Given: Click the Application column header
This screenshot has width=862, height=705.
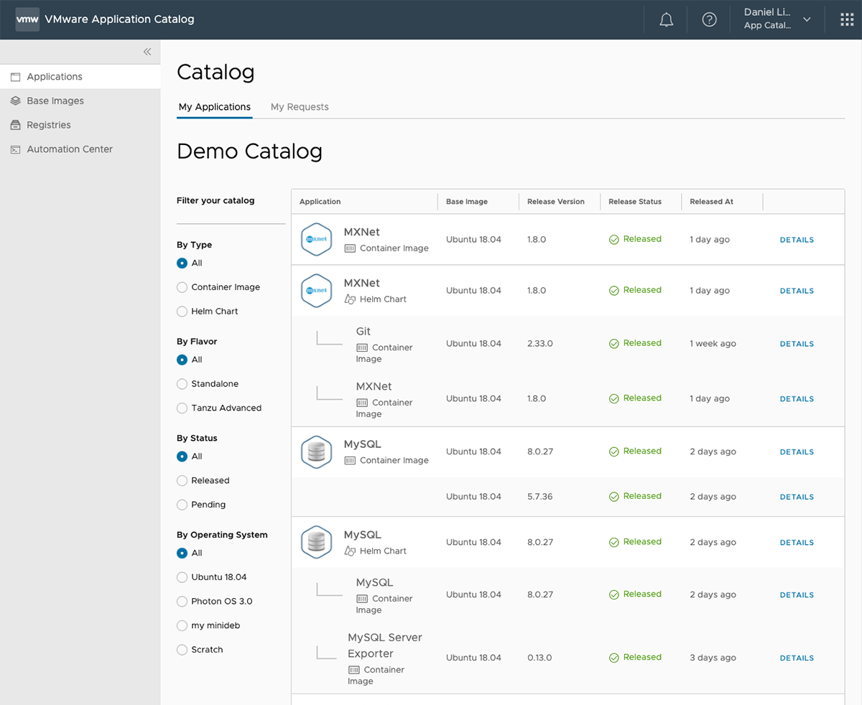Looking at the screenshot, I should click(x=320, y=202).
